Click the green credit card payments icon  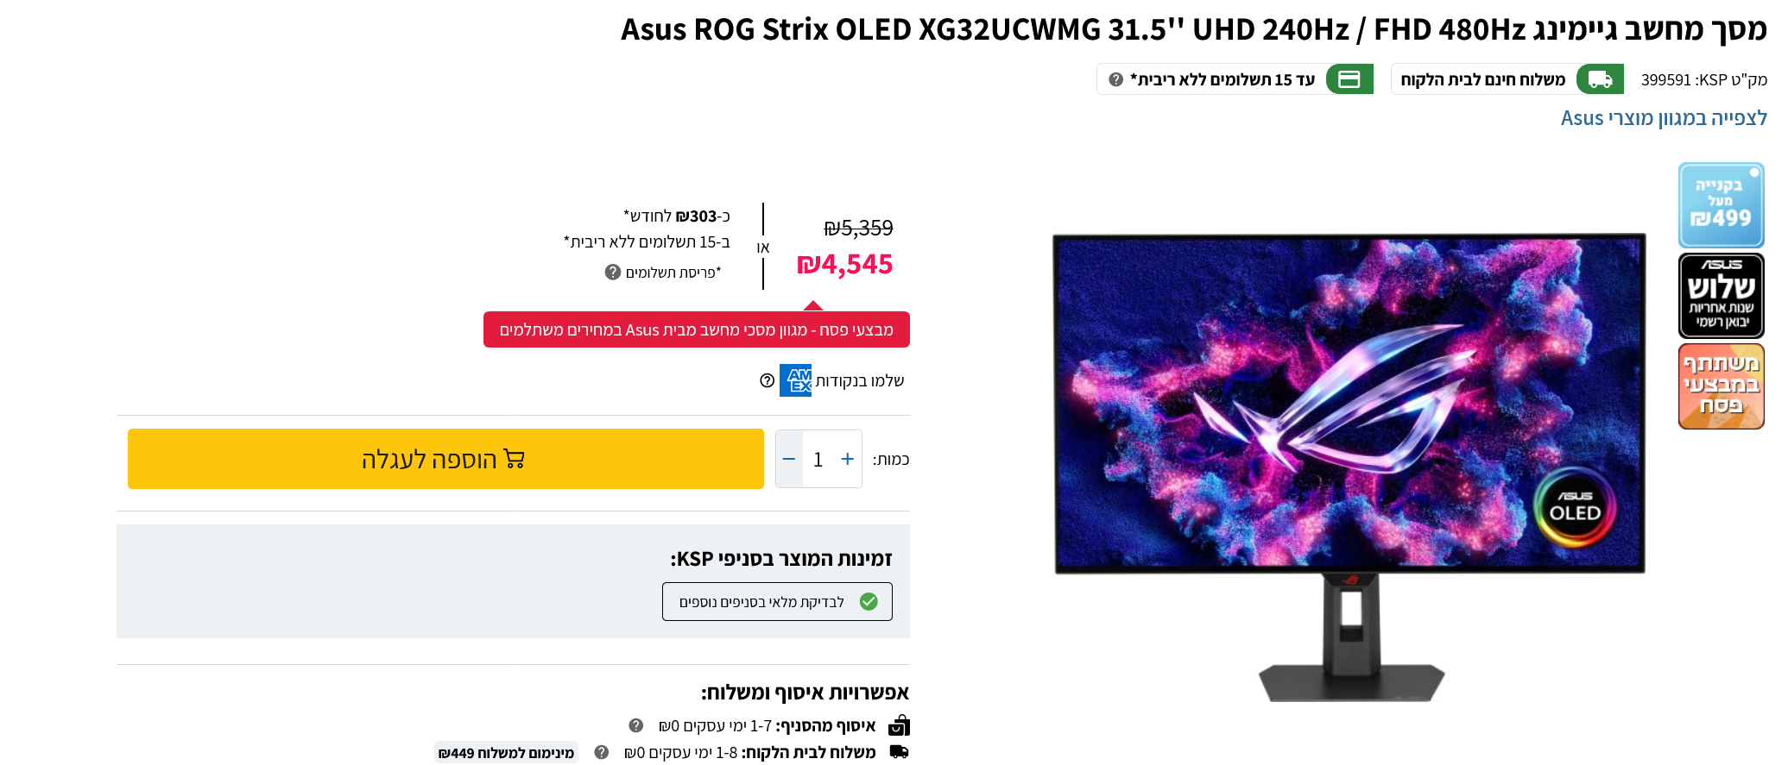click(x=1349, y=79)
